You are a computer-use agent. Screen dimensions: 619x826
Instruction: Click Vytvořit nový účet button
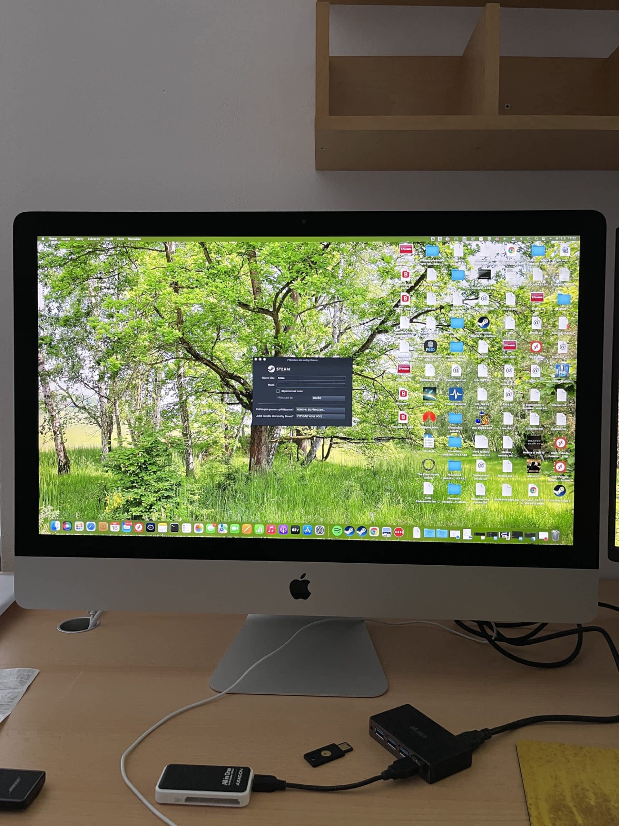[320, 416]
